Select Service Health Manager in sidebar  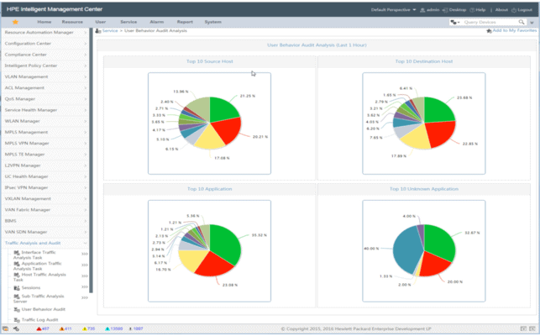pos(45,110)
